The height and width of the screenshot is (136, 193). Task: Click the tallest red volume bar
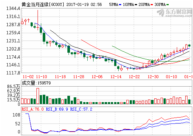38,96
